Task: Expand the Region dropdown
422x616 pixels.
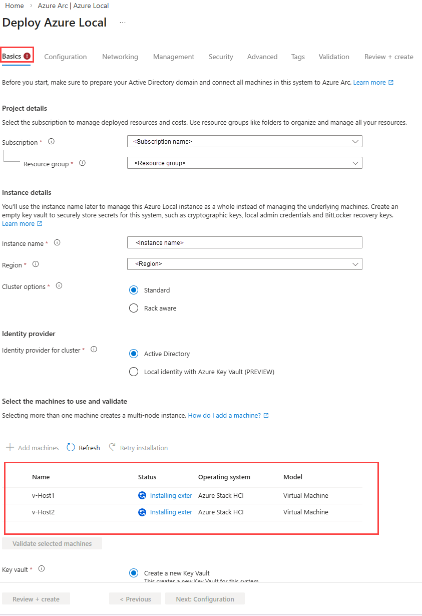Action: pyautogui.click(x=245, y=264)
